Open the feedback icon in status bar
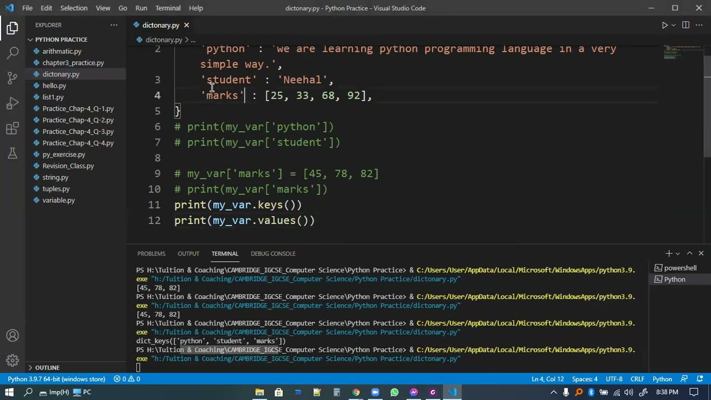 [x=684, y=379]
